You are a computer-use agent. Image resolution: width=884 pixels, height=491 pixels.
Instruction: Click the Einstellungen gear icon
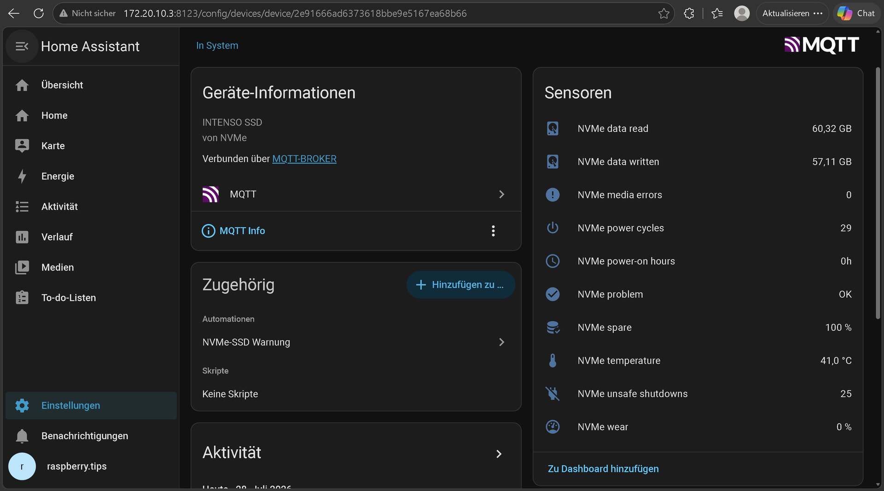pyautogui.click(x=22, y=405)
